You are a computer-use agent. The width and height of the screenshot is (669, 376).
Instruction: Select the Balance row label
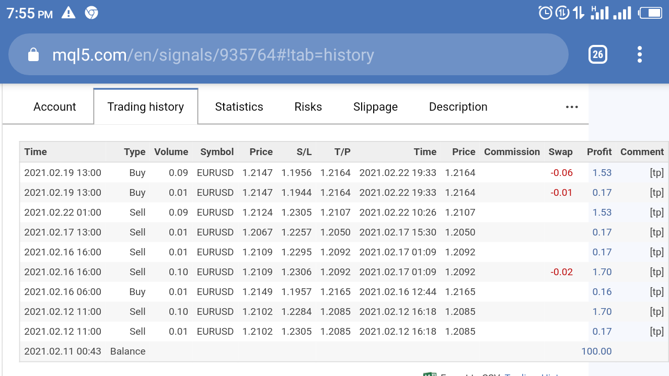(x=128, y=351)
